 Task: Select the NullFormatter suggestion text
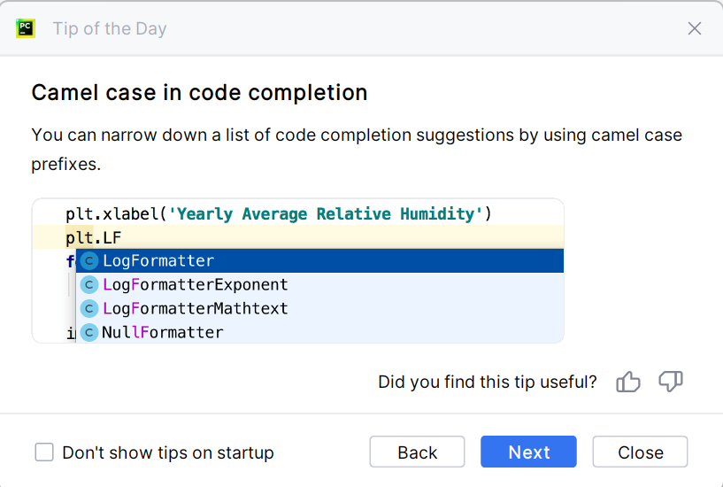163,332
